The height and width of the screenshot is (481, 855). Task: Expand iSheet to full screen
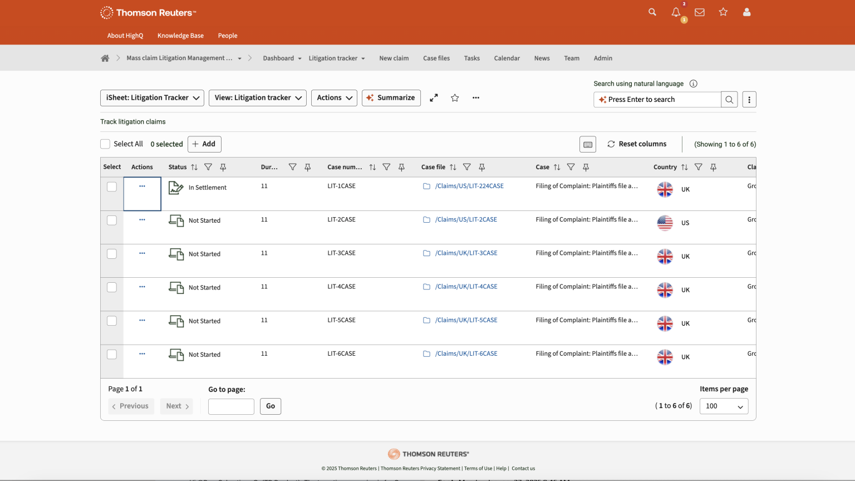pos(434,98)
